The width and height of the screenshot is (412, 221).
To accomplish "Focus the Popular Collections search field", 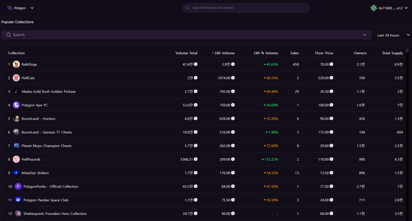I will coord(186,35).
